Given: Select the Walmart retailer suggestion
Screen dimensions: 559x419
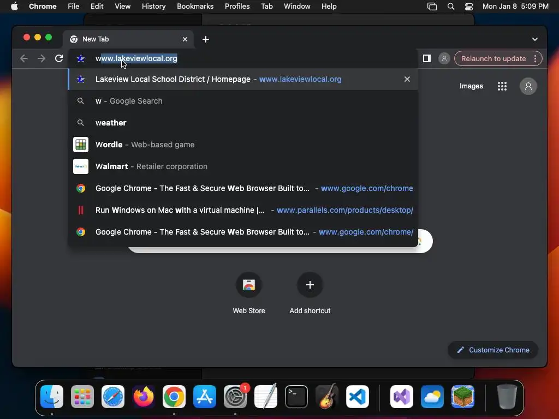Looking at the screenshot, I should (243, 166).
